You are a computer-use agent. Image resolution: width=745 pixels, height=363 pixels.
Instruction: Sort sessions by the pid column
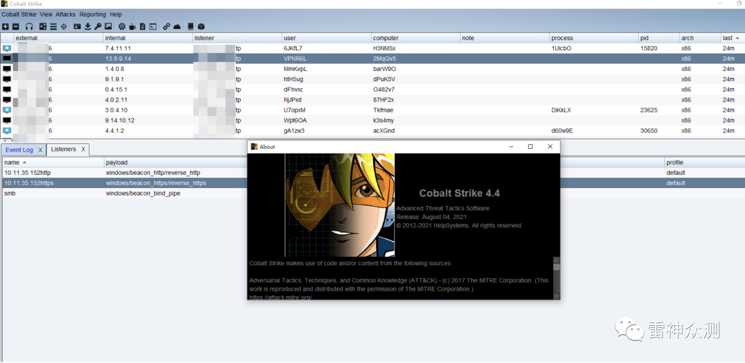point(659,38)
